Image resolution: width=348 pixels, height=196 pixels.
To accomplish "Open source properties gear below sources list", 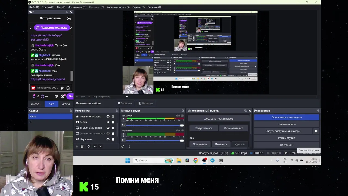I will (x=88, y=146).
